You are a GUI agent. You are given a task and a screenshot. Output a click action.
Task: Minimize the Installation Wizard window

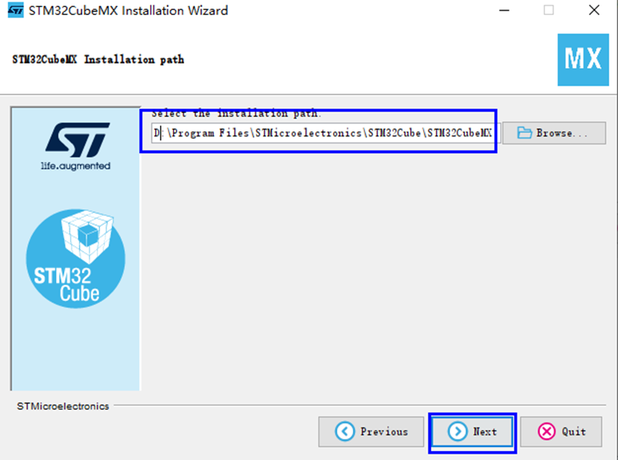click(504, 10)
